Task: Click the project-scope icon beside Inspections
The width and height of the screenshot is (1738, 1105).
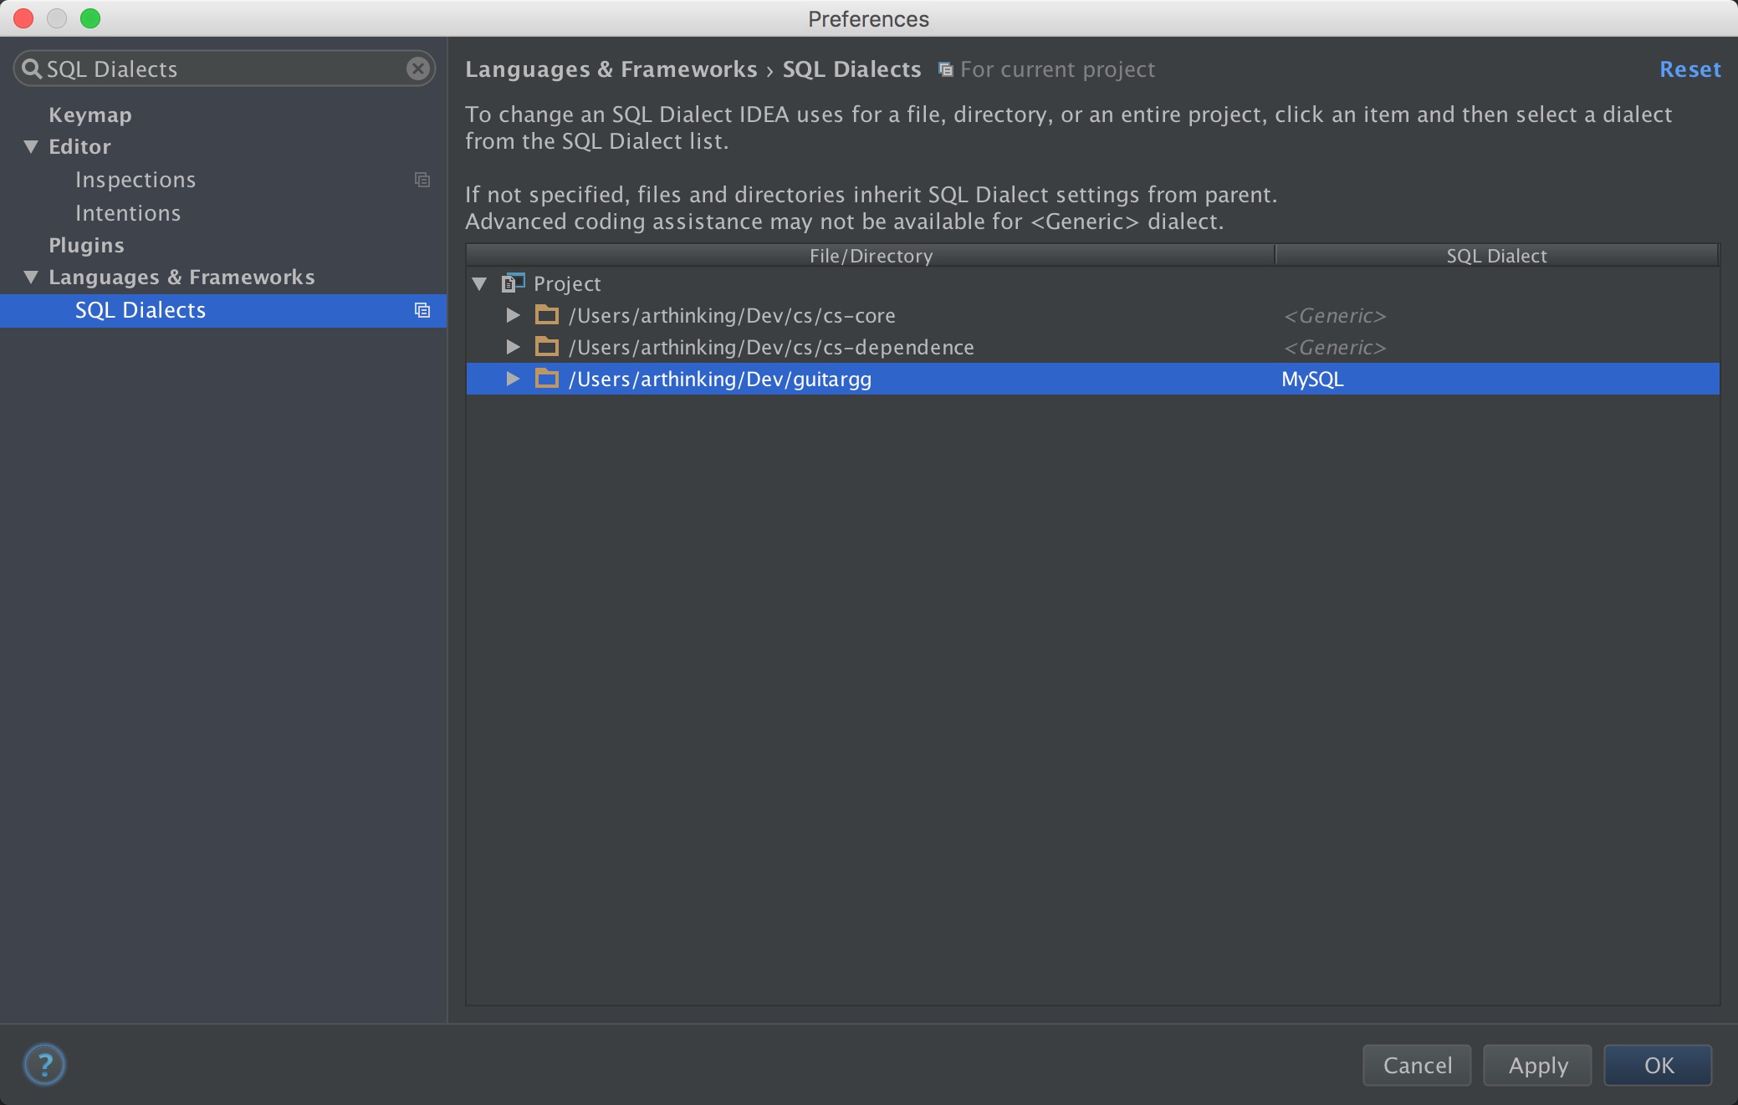Action: [422, 180]
